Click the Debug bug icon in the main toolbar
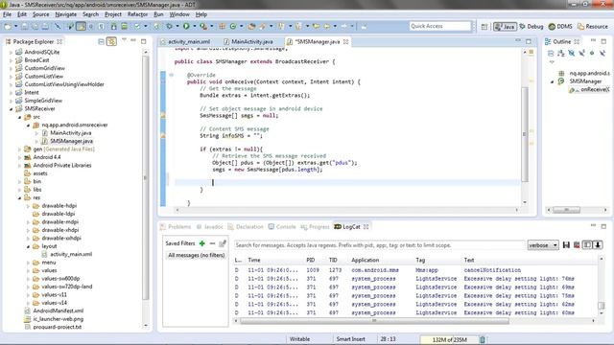The width and height of the screenshot is (614, 345). (169, 26)
